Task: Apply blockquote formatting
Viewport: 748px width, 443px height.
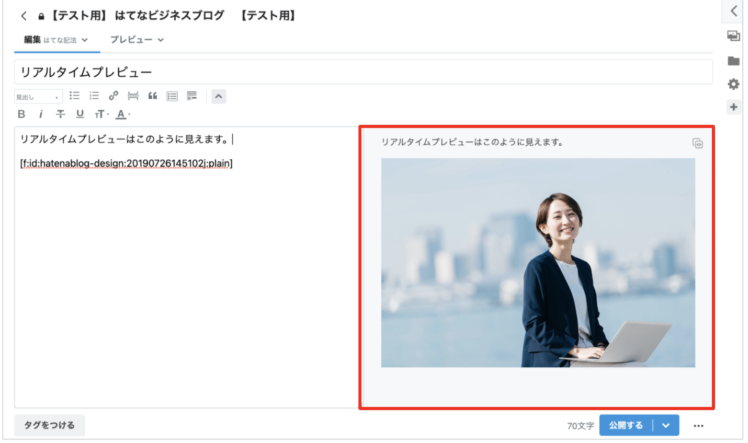Action: (153, 96)
